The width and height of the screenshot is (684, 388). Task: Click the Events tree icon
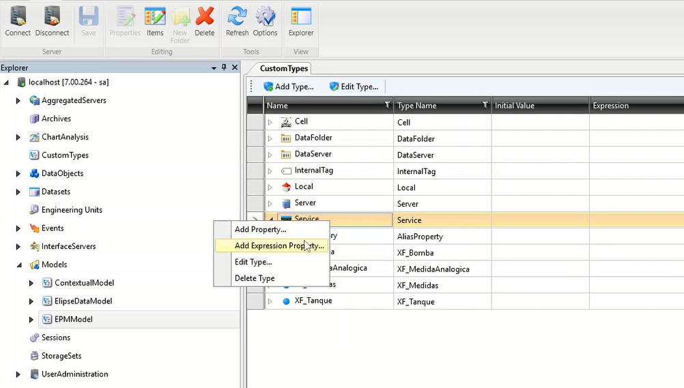click(34, 228)
